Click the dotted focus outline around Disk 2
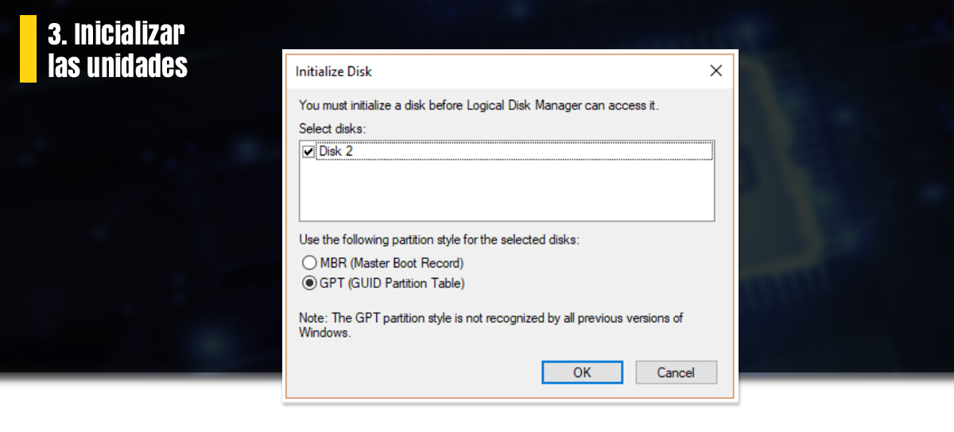The width and height of the screenshot is (954, 432). (x=514, y=151)
